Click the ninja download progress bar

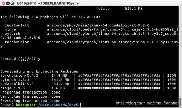[119, 88]
